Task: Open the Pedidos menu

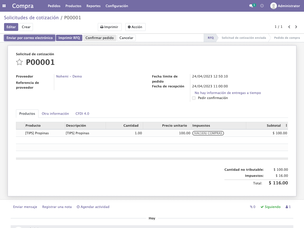Action: [54, 6]
